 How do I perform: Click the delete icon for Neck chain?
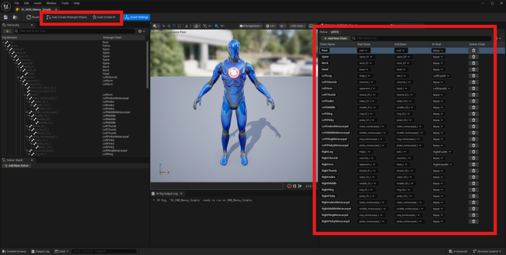(x=473, y=63)
